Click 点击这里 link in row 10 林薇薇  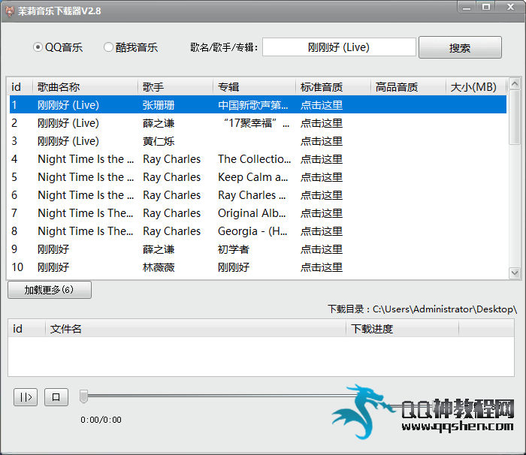coord(322,267)
